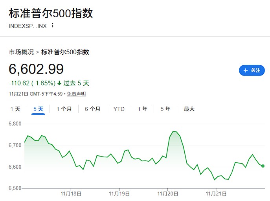Open the three-dot more options menu
270x201 pixels.
(53, 26)
